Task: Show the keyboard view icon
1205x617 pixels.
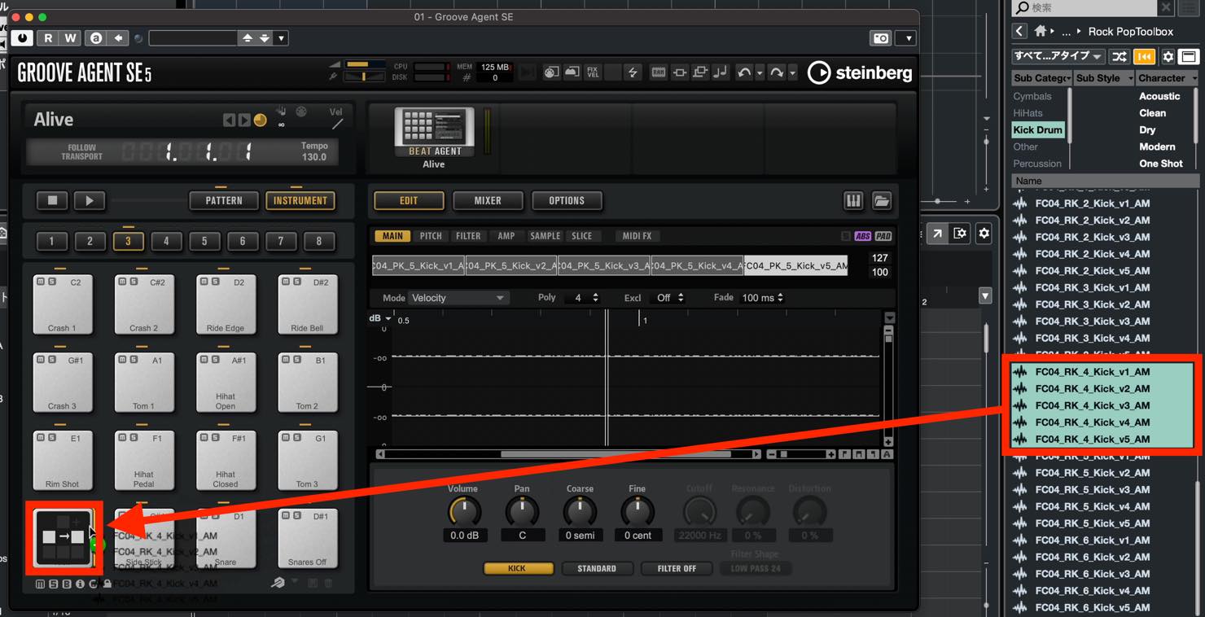Action: (x=852, y=201)
